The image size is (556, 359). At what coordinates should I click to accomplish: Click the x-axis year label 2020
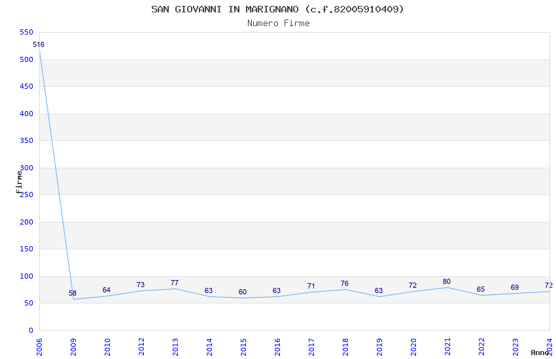(414, 347)
